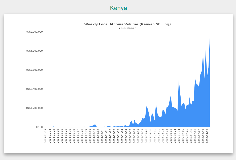Click the 2016-02-06 date label
The image size is (236, 160).
coord(195,136)
